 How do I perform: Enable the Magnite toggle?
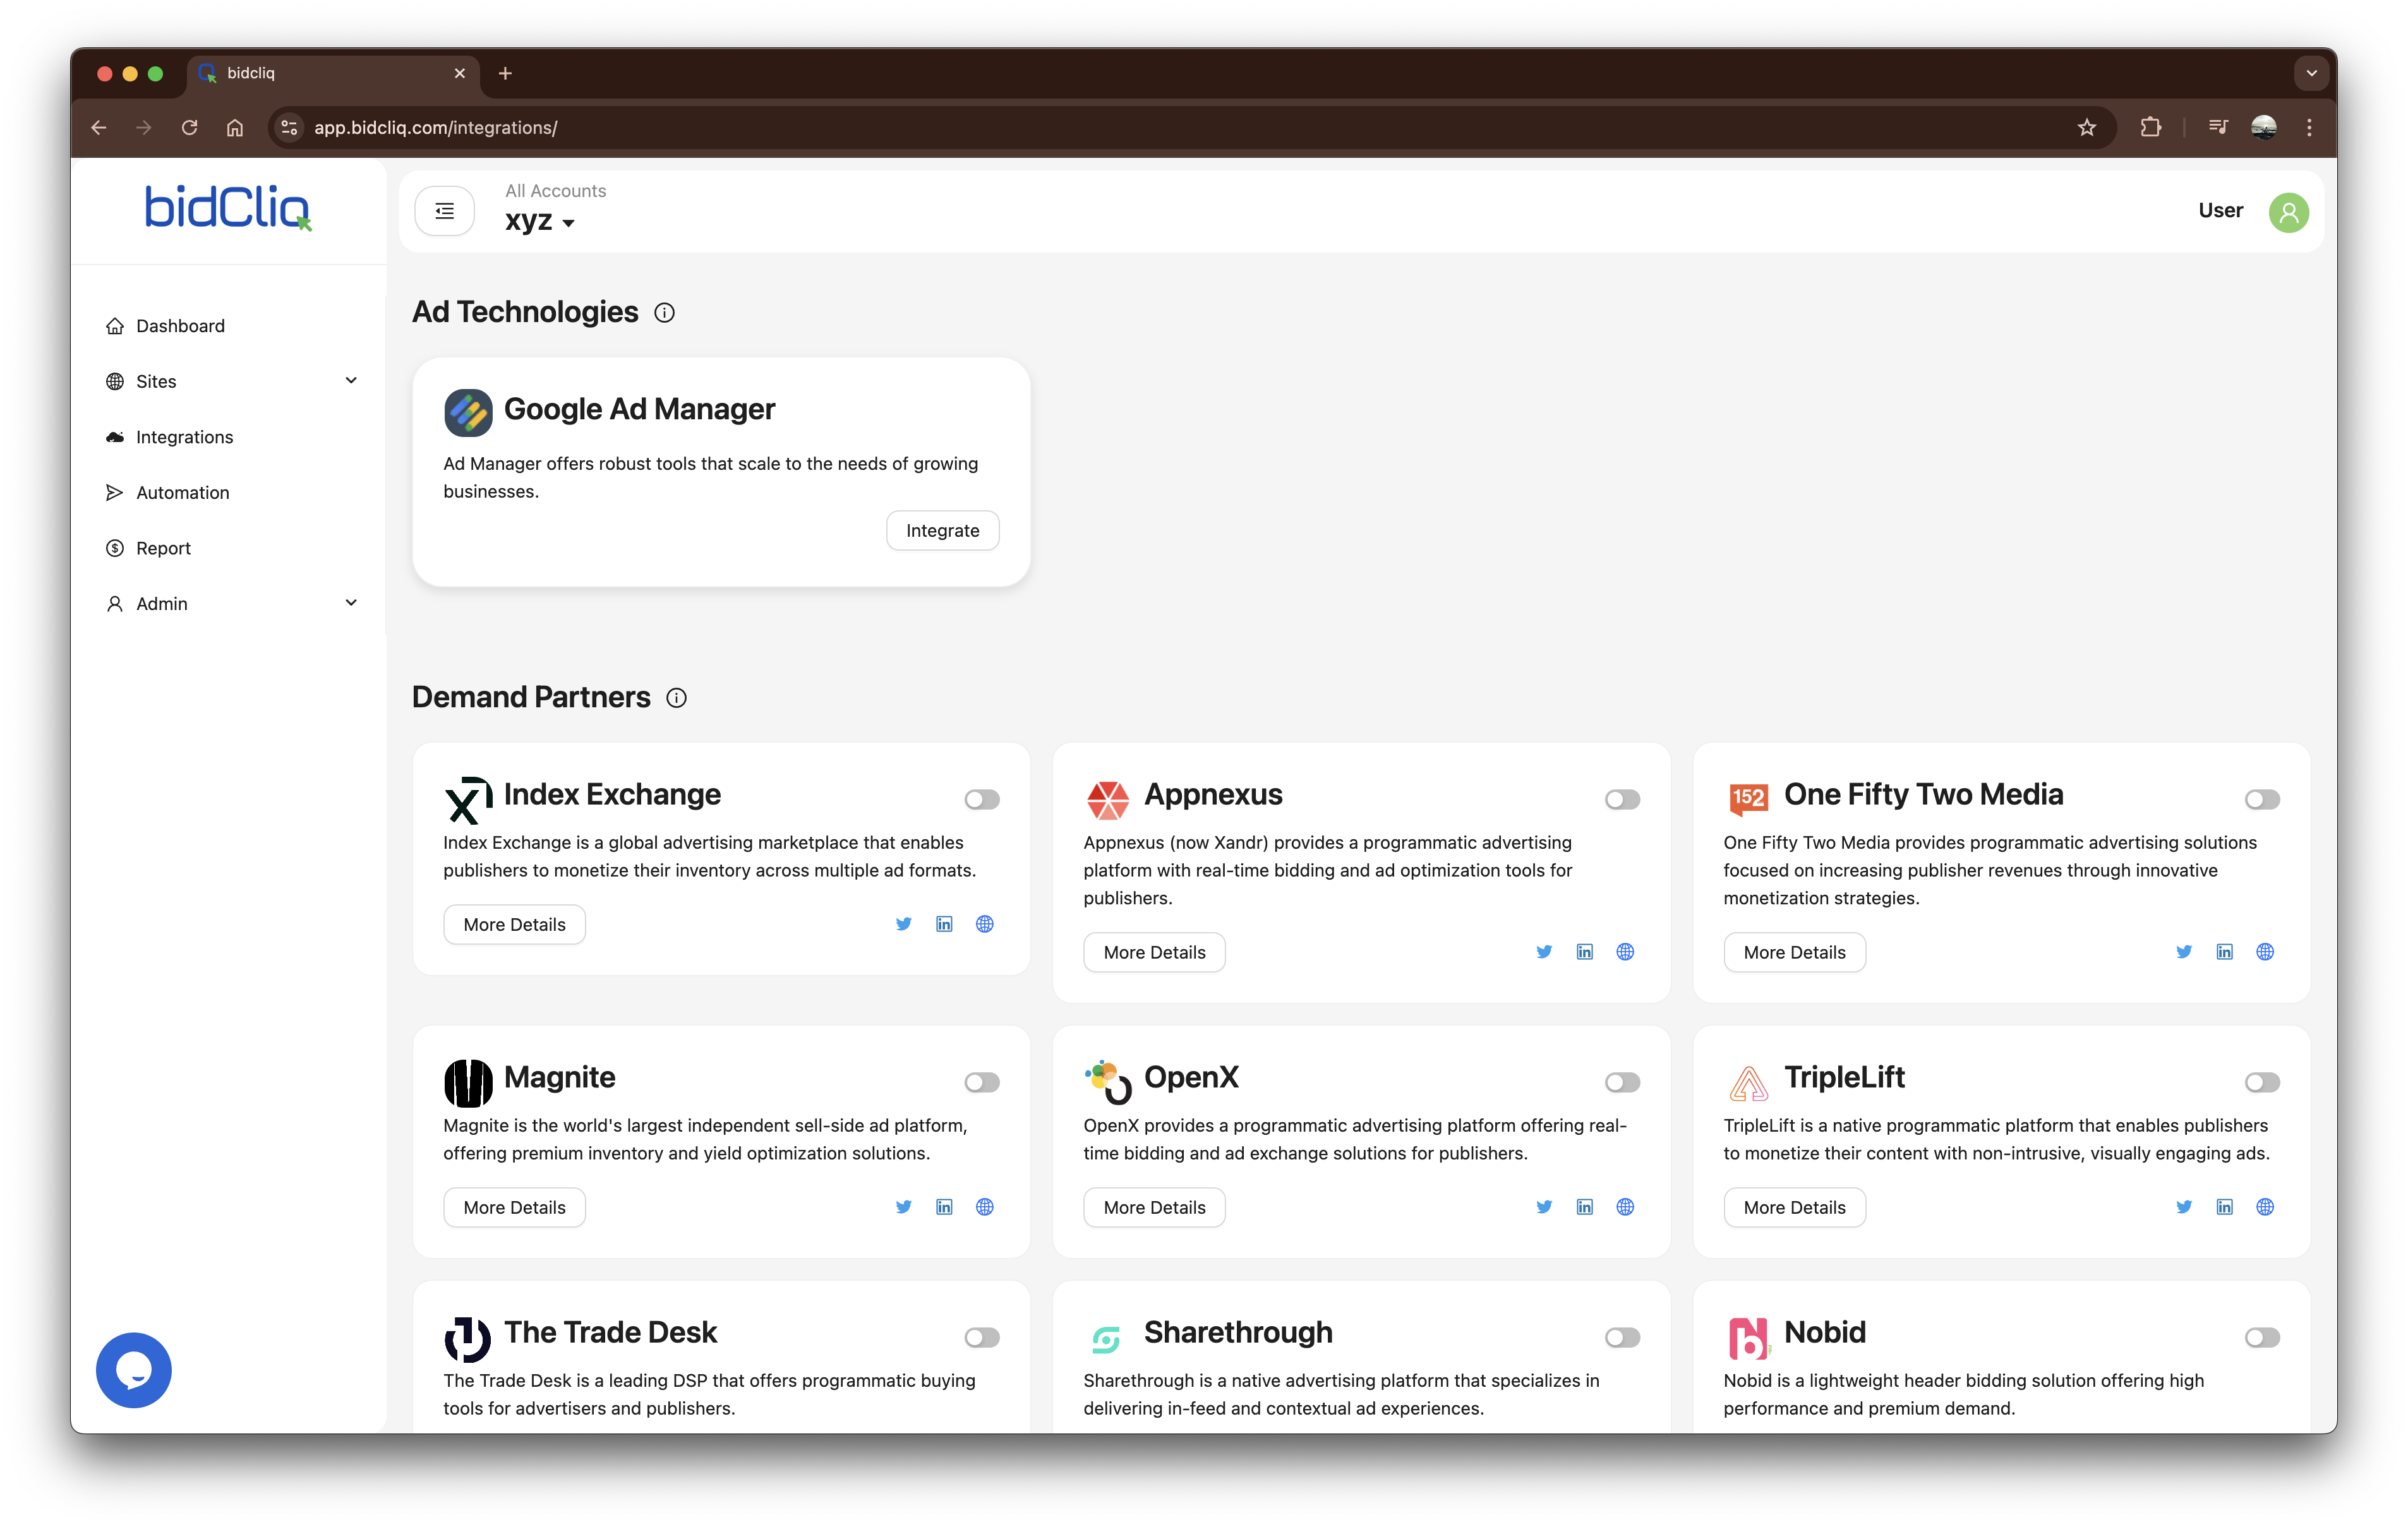click(x=982, y=1083)
